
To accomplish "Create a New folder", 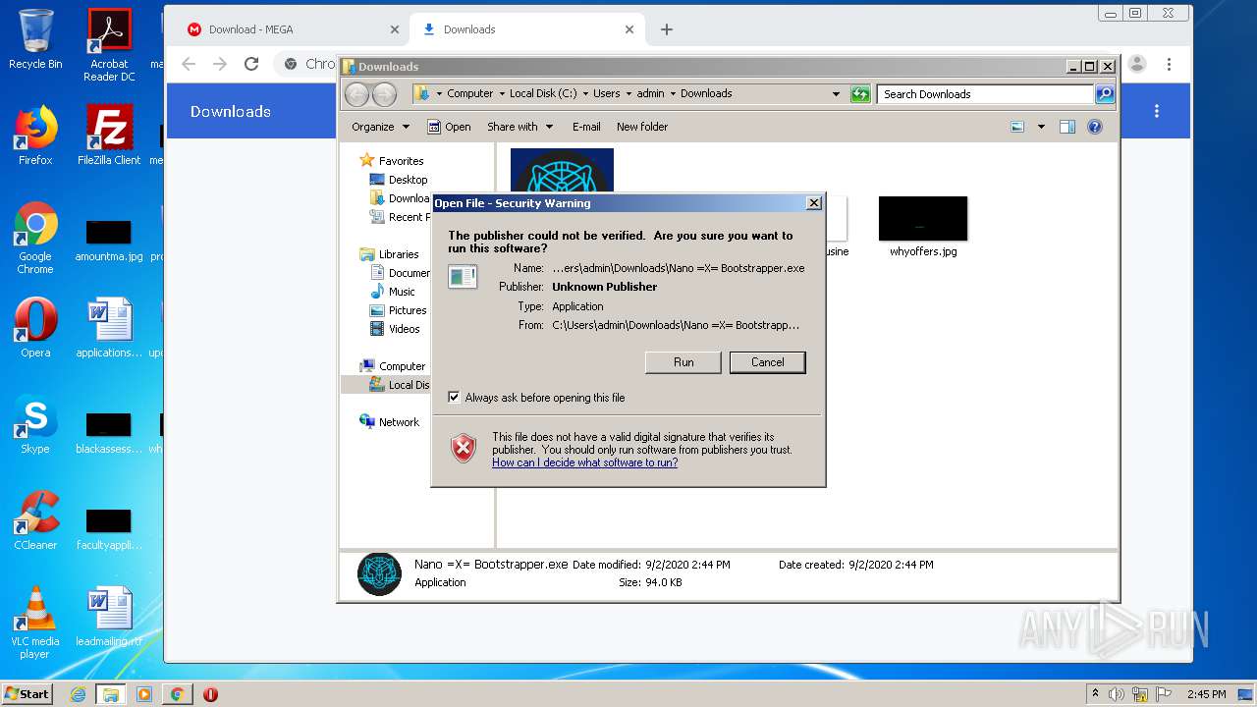I will [x=642, y=127].
